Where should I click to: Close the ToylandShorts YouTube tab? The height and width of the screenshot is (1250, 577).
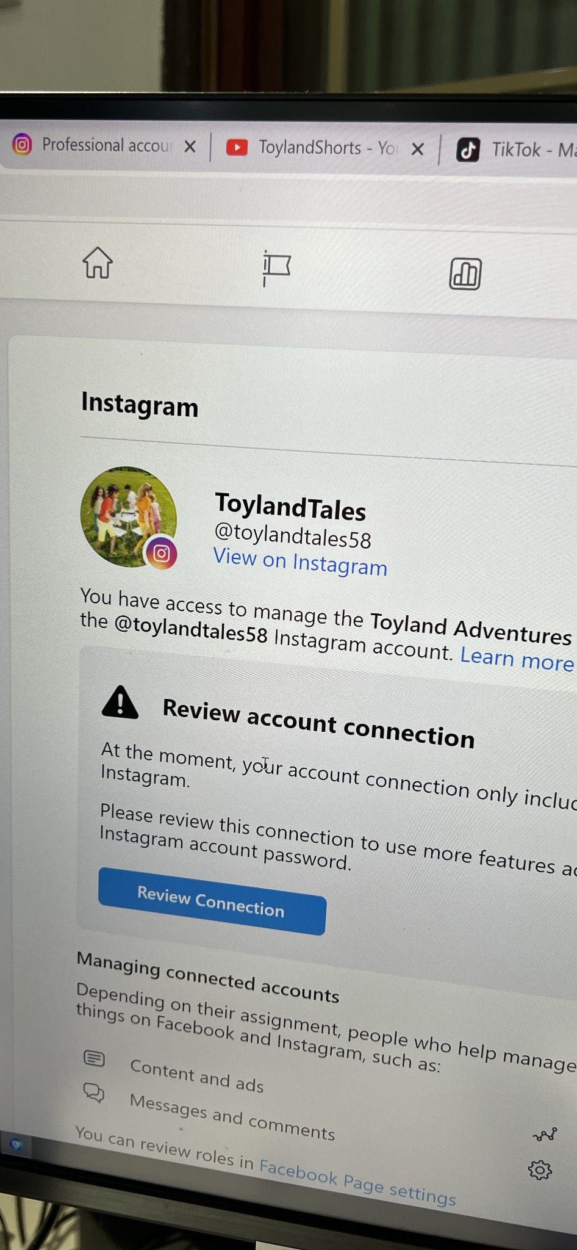click(x=417, y=149)
